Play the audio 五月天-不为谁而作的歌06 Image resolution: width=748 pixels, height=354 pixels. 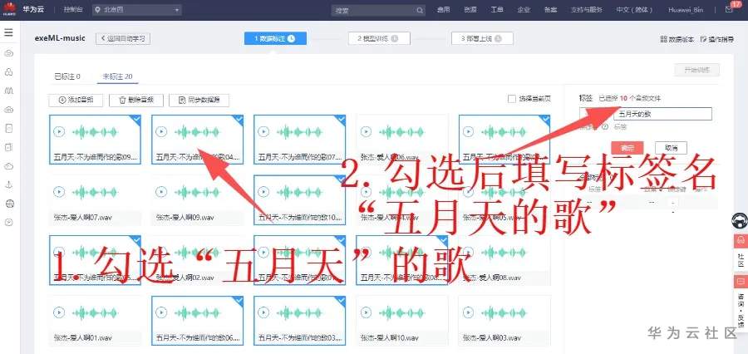pos(161,312)
